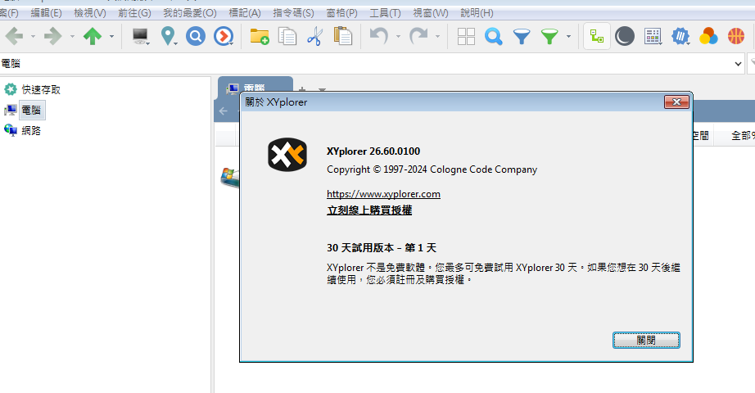Image resolution: width=755 pixels, height=393 pixels.
Task: Click the Color Filters balls icon
Action: (x=708, y=36)
